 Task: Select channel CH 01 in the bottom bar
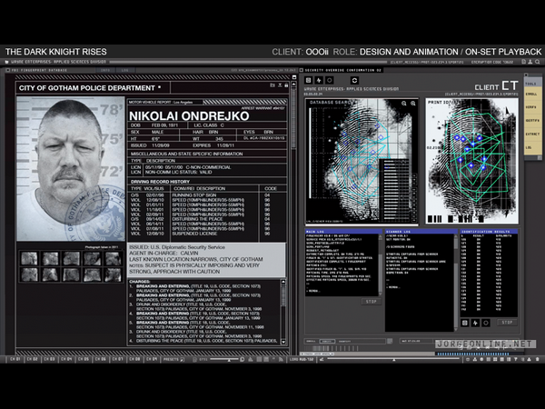tap(13, 359)
